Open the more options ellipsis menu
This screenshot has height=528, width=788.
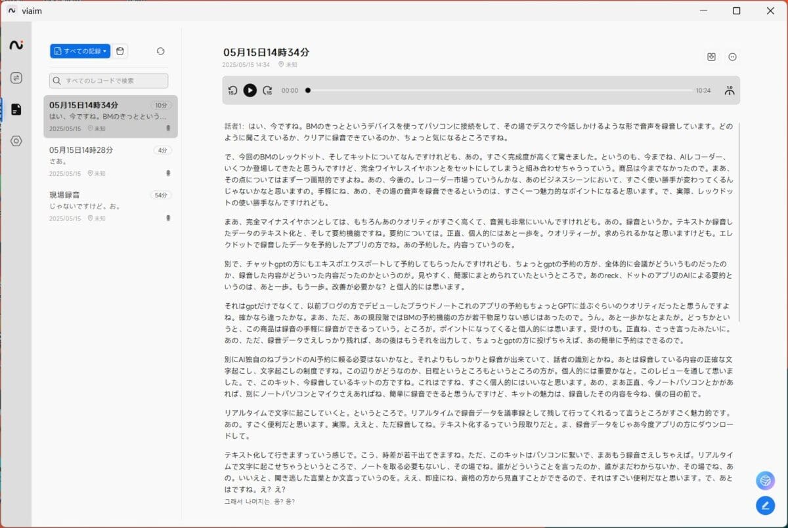(x=733, y=56)
